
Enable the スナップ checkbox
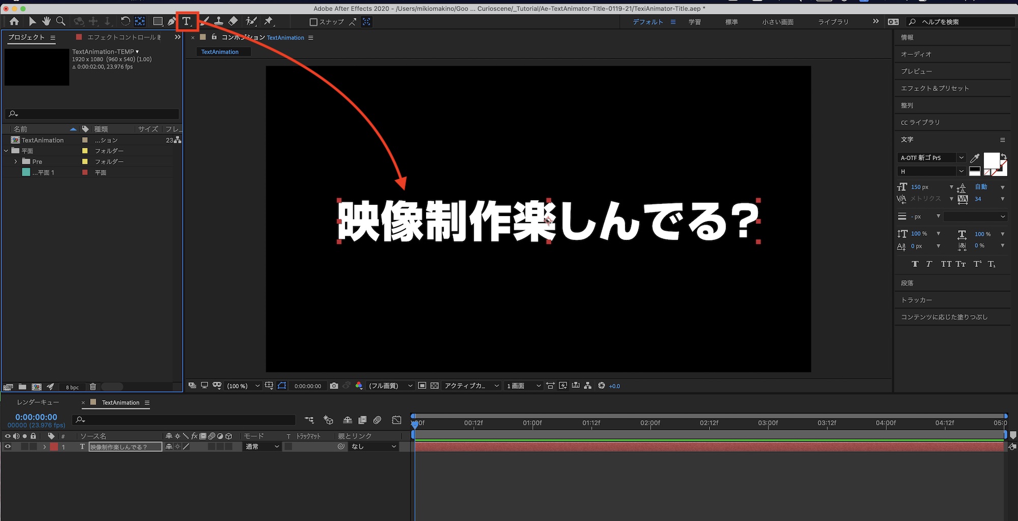click(x=314, y=22)
